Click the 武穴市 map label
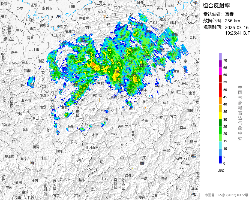This screenshot has height=200, width=252. pos(148,6)
